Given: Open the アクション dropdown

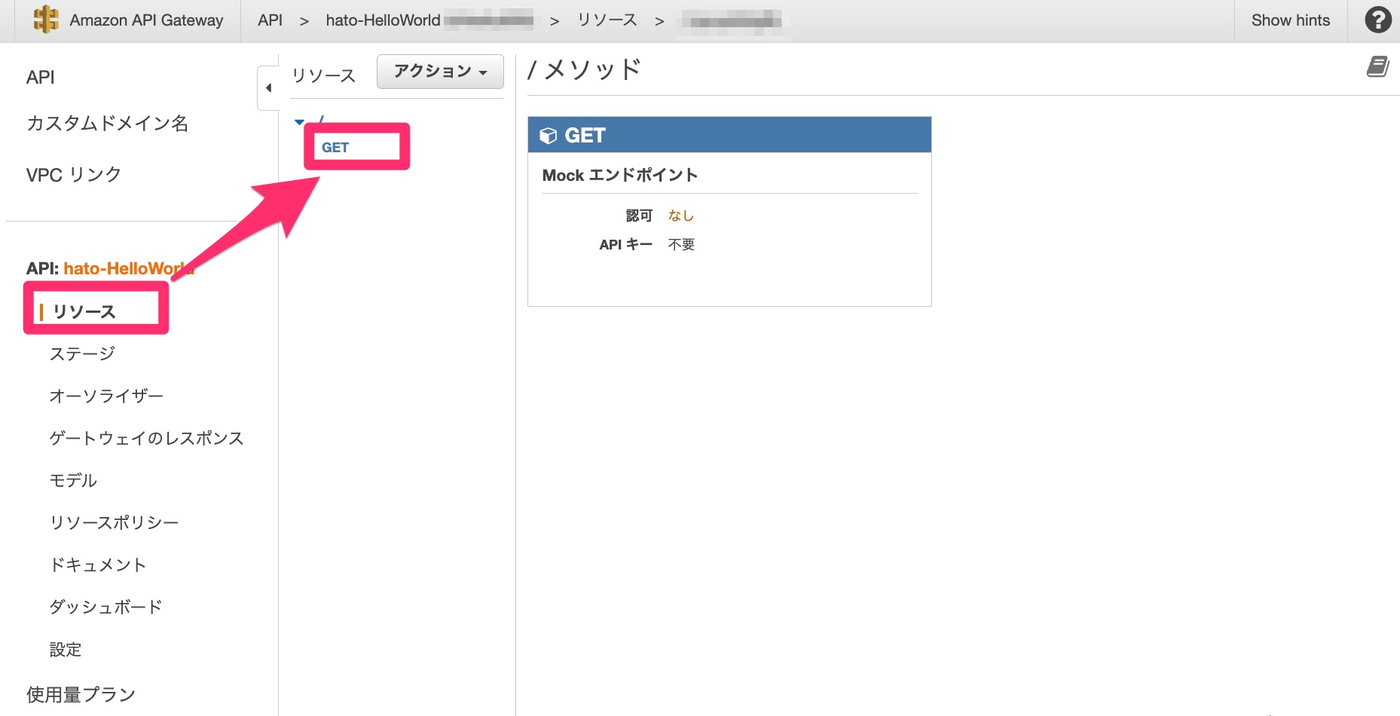Looking at the screenshot, I should [440, 71].
